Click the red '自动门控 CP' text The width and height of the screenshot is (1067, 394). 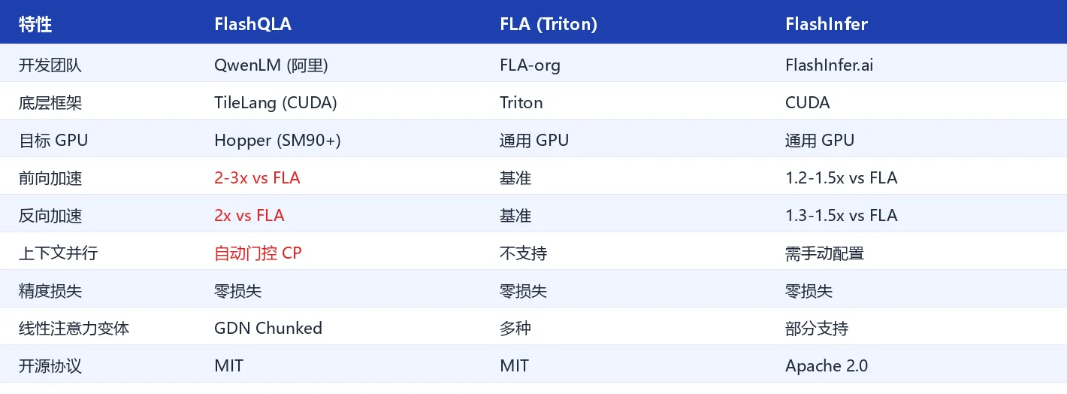click(258, 253)
